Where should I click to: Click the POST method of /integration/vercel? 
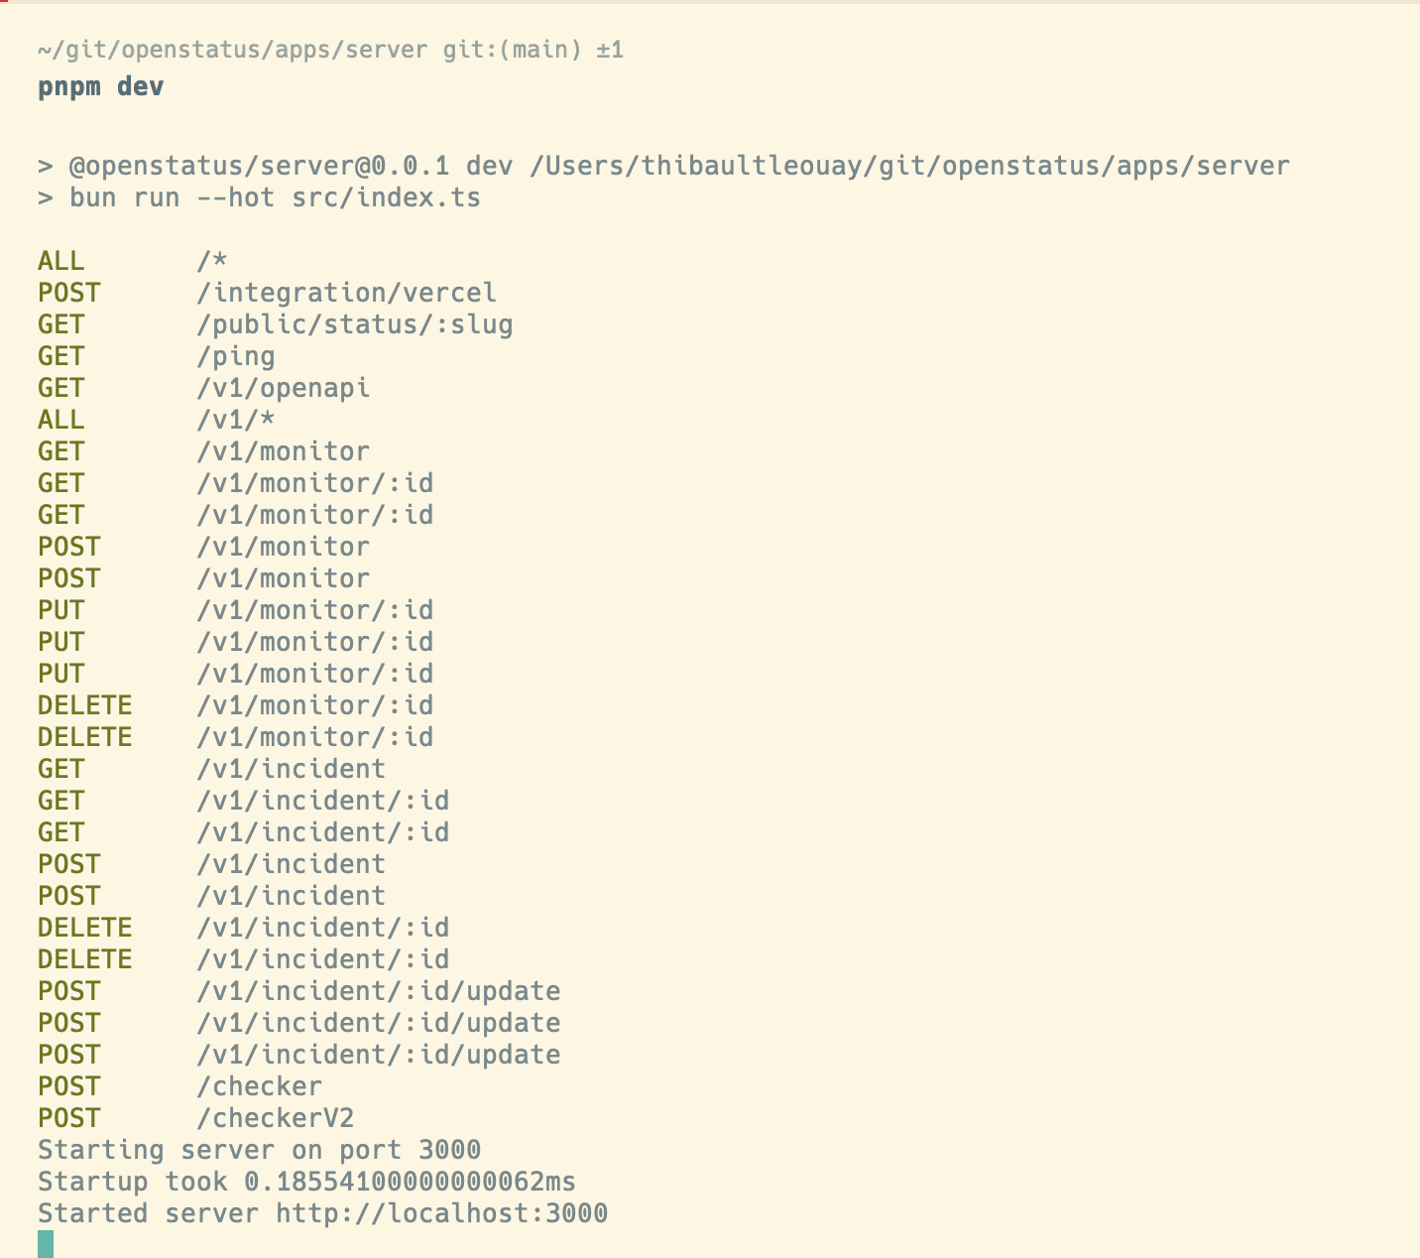click(x=69, y=293)
